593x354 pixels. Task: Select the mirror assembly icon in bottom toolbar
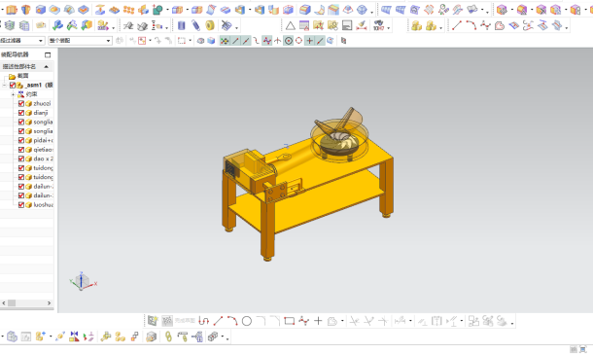coord(74,336)
